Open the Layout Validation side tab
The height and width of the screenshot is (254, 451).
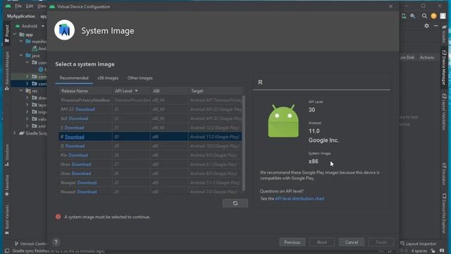(x=444, y=111)
